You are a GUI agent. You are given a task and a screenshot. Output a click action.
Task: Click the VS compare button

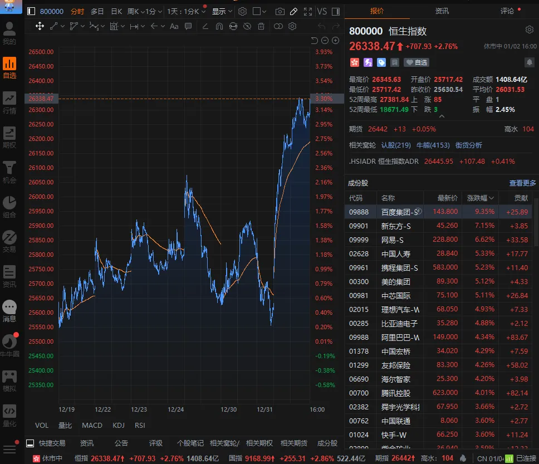322,11
